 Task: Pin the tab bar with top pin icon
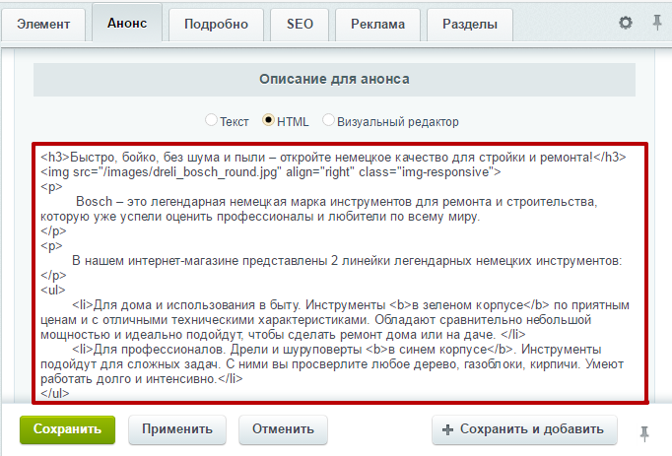click(x=656, y=23)
